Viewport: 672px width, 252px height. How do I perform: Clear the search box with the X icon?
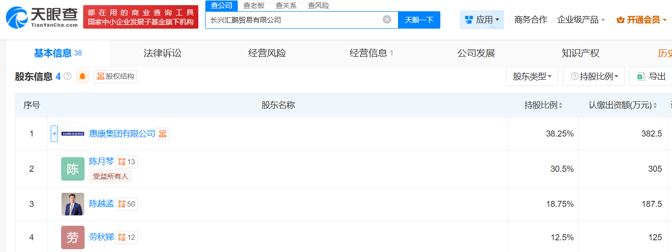(387, 19)
